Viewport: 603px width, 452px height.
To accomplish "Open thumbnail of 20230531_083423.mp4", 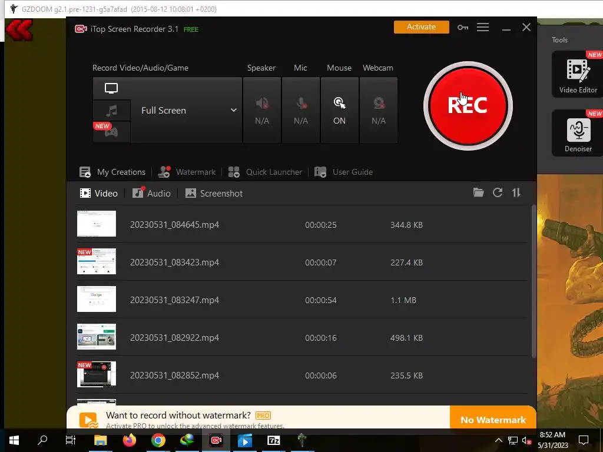I will tap(97, 261).
